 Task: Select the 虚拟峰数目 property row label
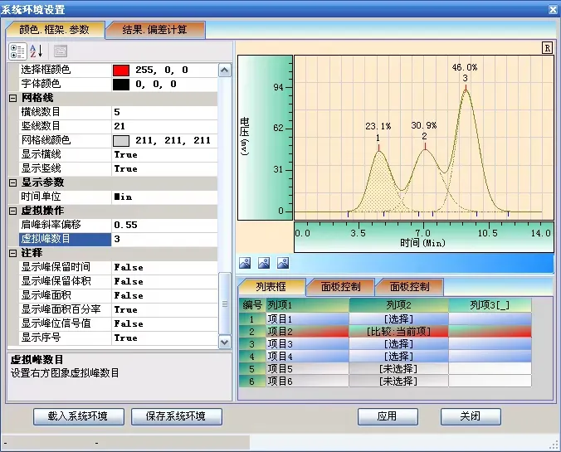tap(65, 239)
